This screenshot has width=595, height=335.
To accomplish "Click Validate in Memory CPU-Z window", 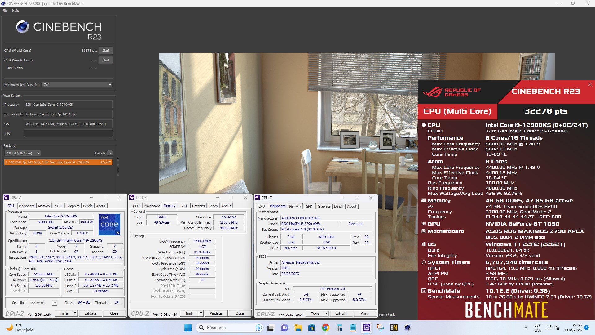I will (x=216, y=314).
